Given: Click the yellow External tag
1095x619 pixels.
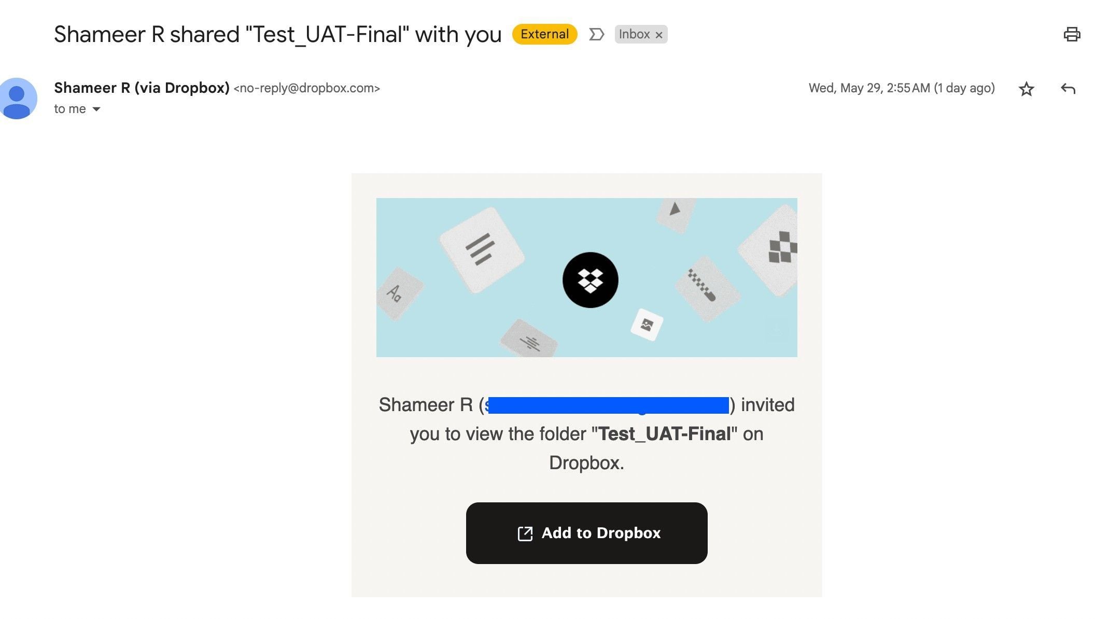Looking at the screenshot, I should click(x=544, y=34).
